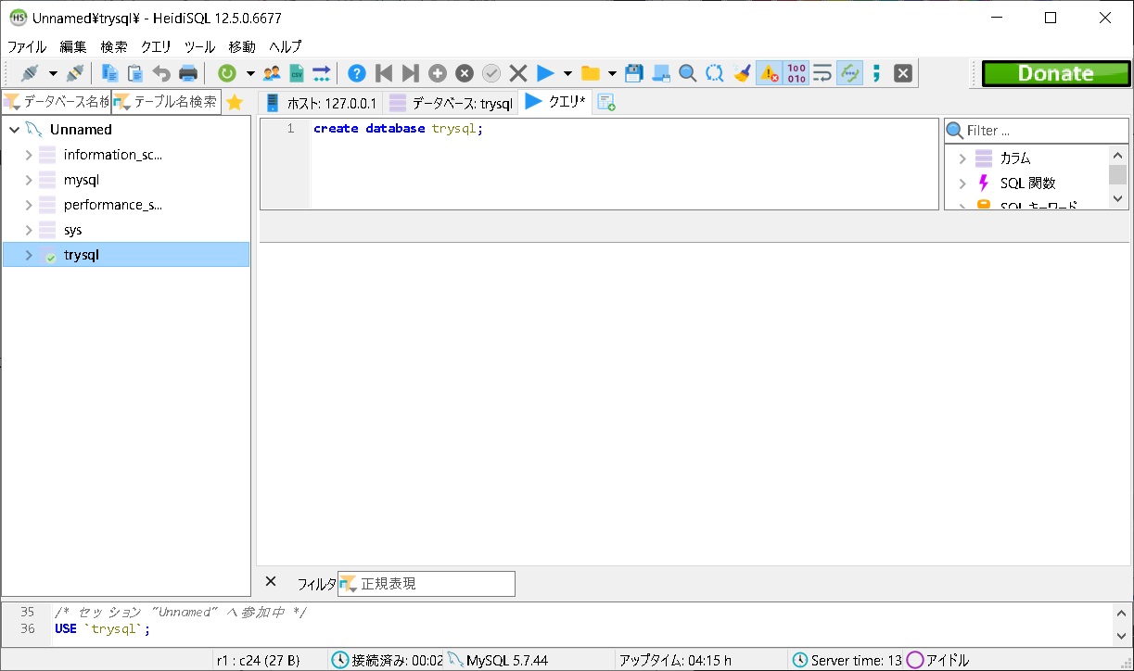Open the 編集 menu
1134x671 pixels.
click(x=73, y=46)
